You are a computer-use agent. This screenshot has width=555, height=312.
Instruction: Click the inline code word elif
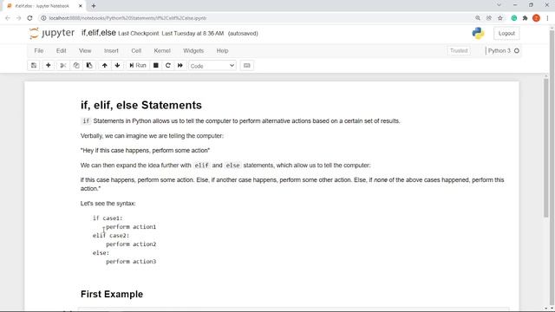coord(201,166)
